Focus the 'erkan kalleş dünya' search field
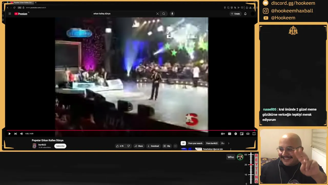 pyautogui.click(x=124, y=14)
